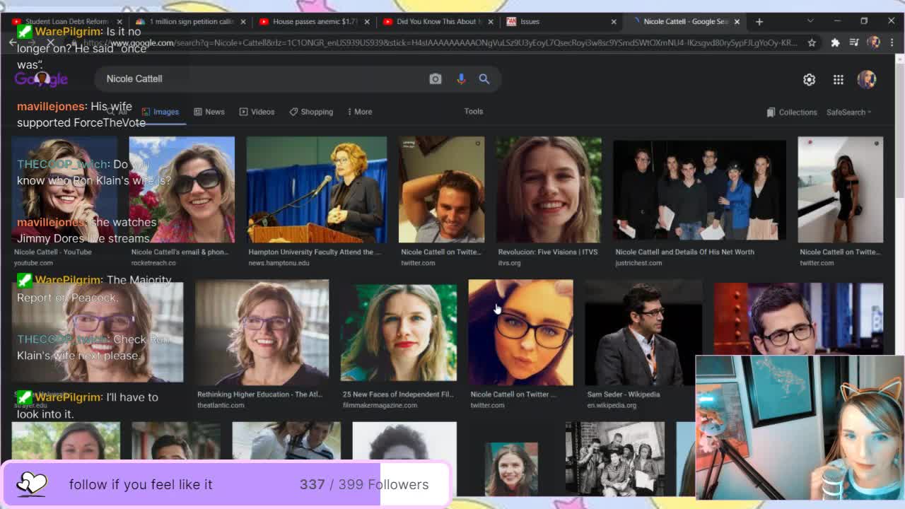Viewport: 905px width, 509px height.
Task: Open the Revolucion: Five Visions ITVS image
Action: (549, 189)
